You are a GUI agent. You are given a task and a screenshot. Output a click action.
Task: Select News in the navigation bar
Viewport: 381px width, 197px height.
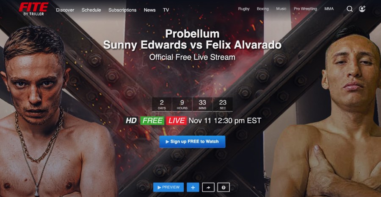pos(150,10)
